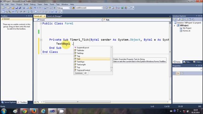203x114 pixels.
Task: Click the Undo arrow icon
Action: (x=35, y=8)
